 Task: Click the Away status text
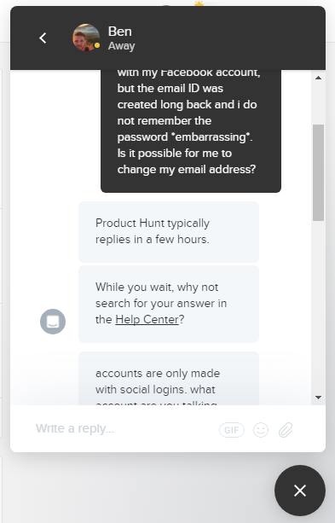pos(121,46)
